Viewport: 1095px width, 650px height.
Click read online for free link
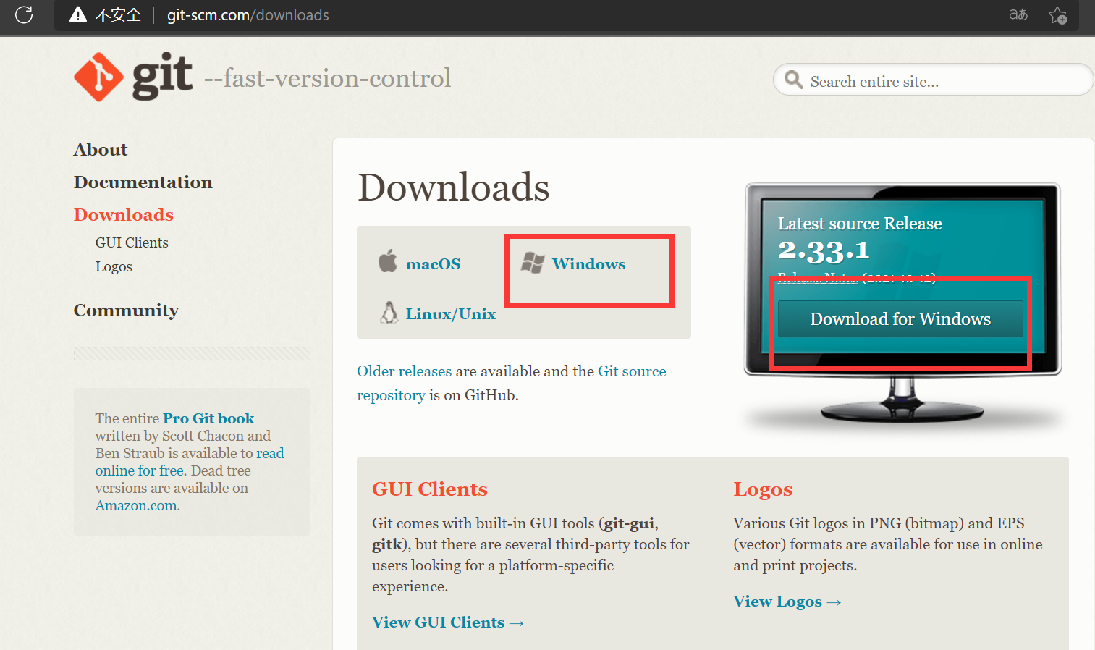tap(190, 462)
